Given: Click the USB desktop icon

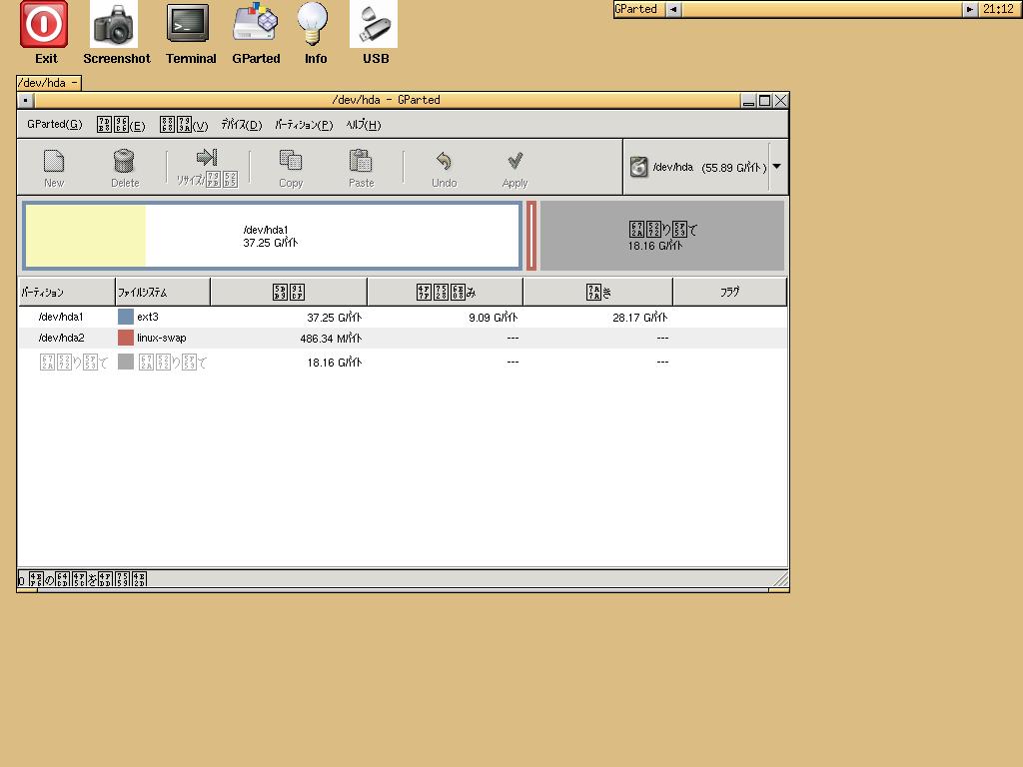Looking at the screenshot, I should (x=374, y=24).
